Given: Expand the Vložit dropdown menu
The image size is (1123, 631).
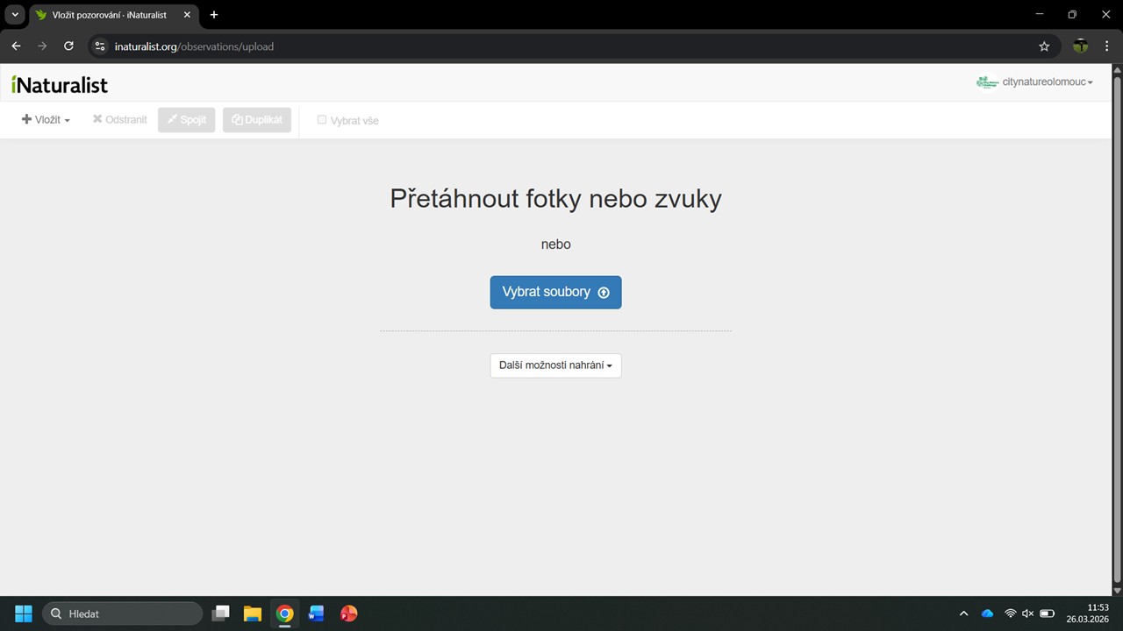Looking at the screenshot, I should pyautogui.click(x=46, y=120).
